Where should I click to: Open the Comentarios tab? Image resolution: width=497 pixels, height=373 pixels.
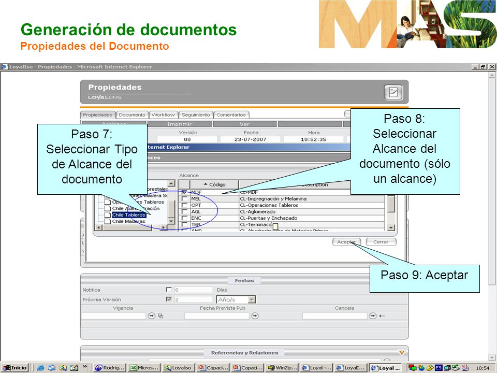tap(231, 115)
